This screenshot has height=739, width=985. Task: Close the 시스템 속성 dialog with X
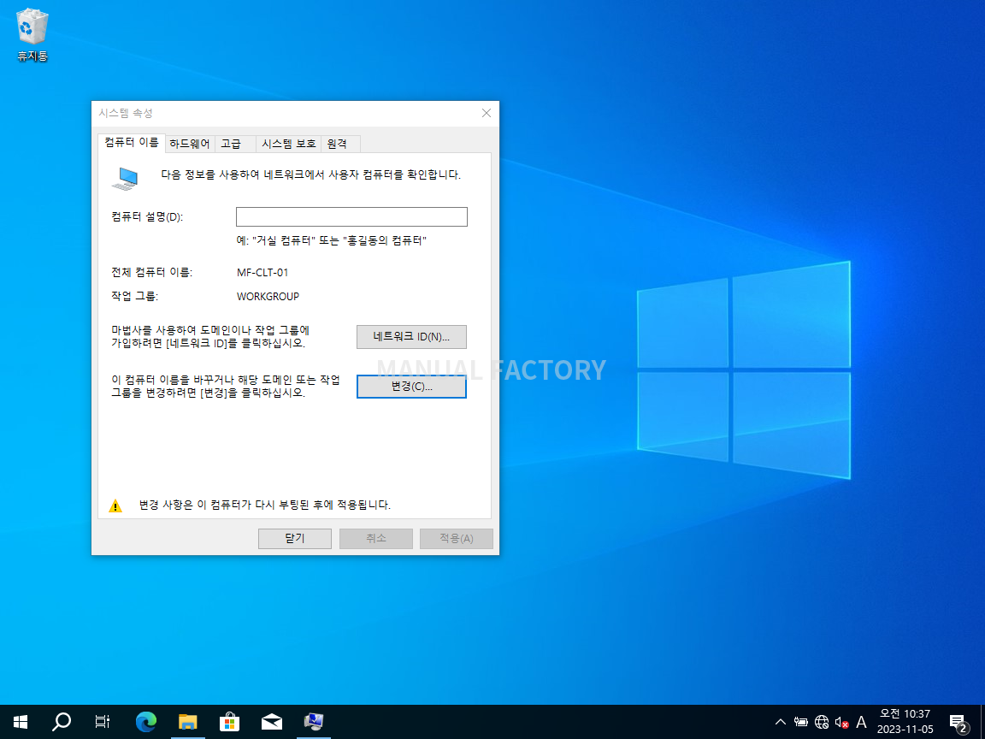tap(487, 113)
